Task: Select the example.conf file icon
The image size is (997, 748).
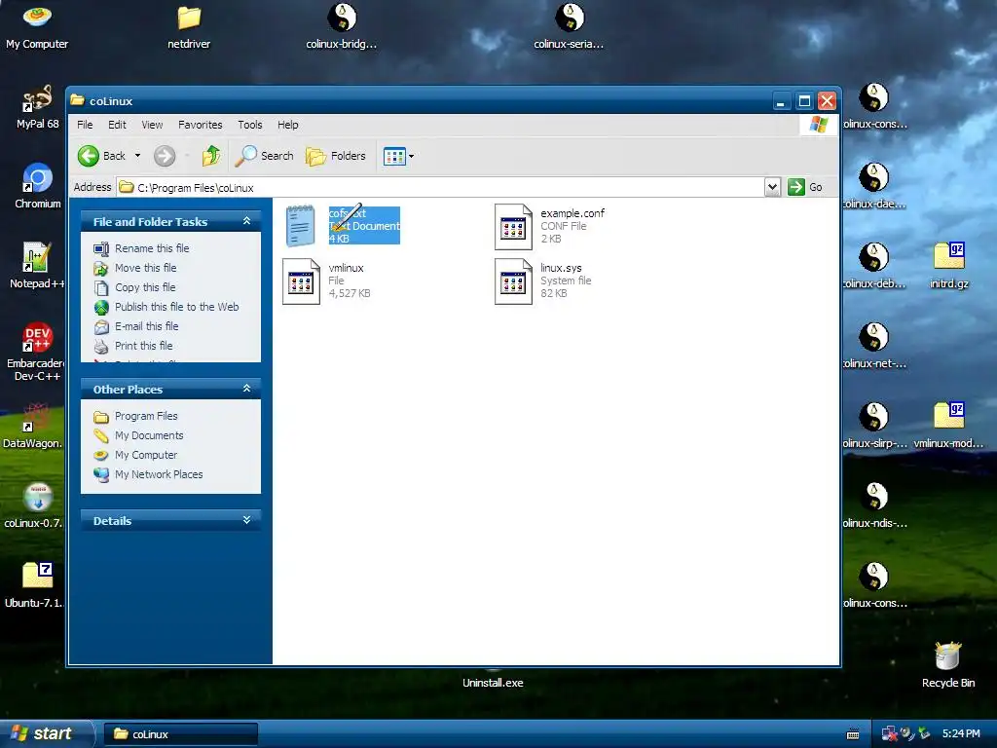Action: click(x=513, y=226)
